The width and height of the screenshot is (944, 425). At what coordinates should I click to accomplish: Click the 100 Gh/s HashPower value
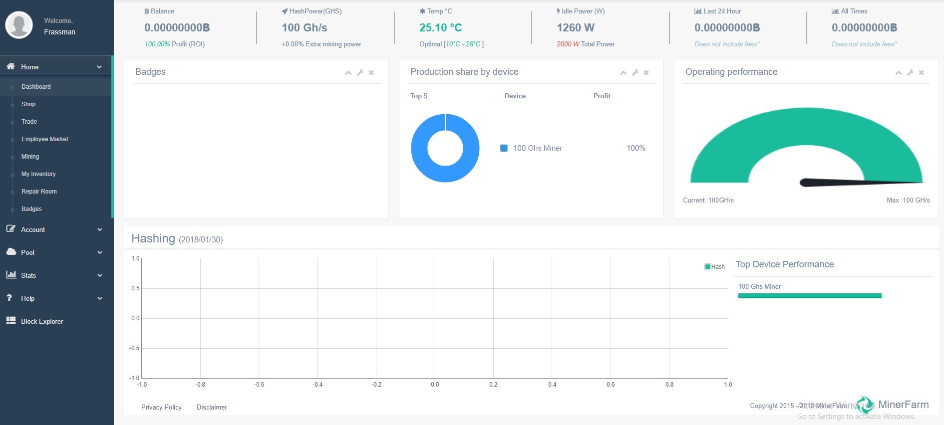[305, 27]
